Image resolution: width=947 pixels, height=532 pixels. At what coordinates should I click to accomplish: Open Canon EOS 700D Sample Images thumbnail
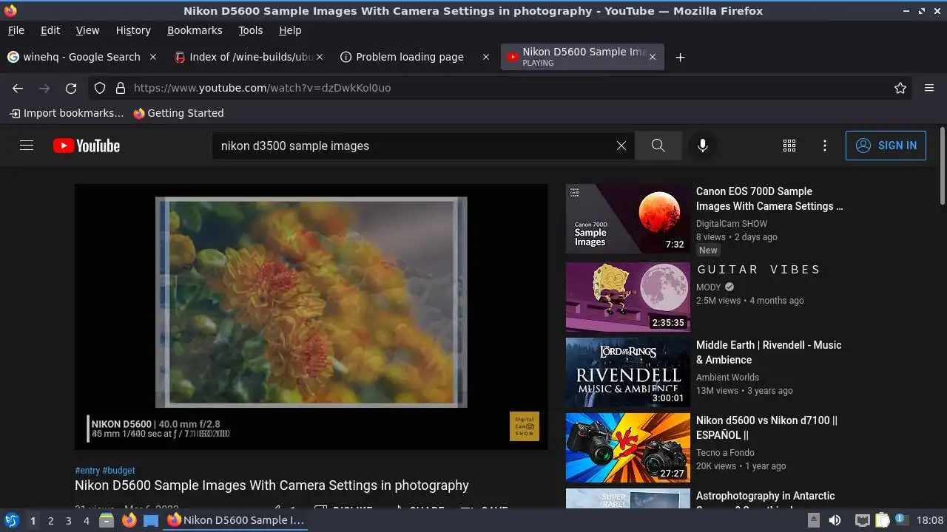pyautogui.click(x=628, y=219)
